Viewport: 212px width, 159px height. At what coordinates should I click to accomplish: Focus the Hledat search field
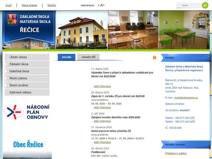(x=189, y=5)
